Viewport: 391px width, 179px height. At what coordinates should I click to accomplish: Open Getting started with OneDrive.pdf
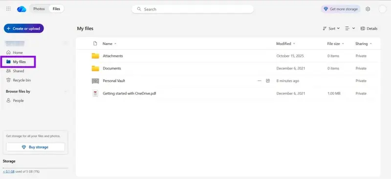pyautogui.click(x=130, y=93)
